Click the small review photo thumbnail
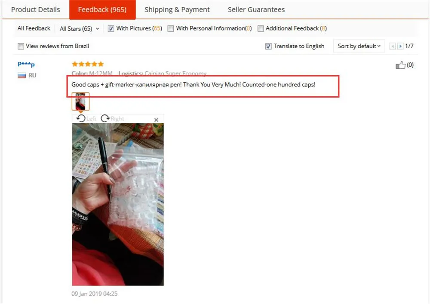Viewport: 430px width, 304px height. click(x=80, y=101)
